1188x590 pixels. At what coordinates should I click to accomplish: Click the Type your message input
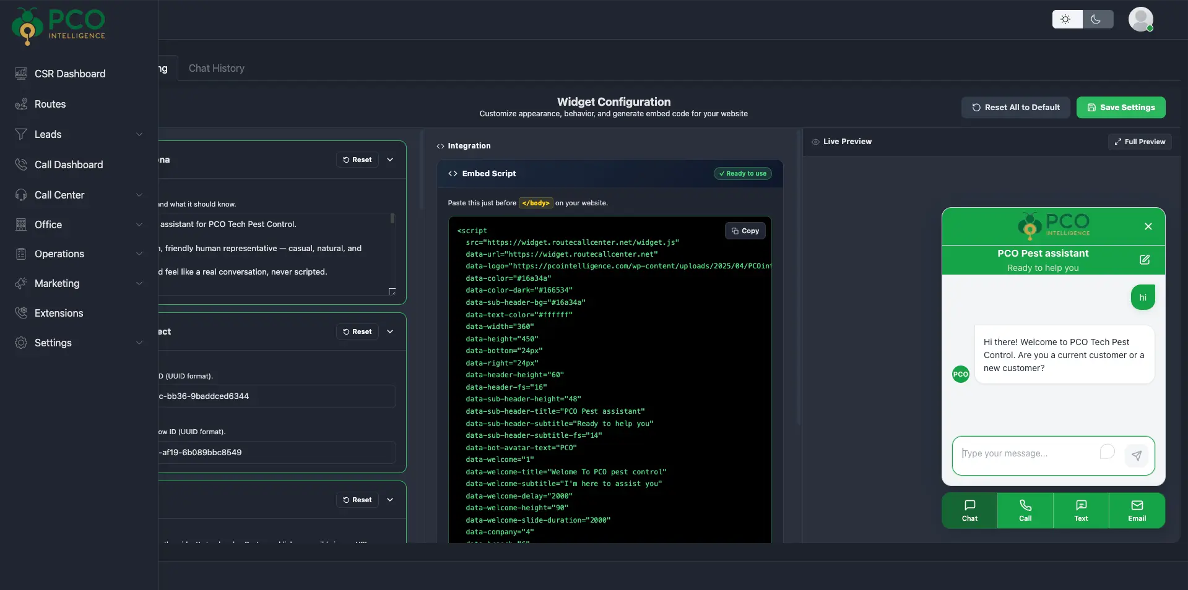1028,453
